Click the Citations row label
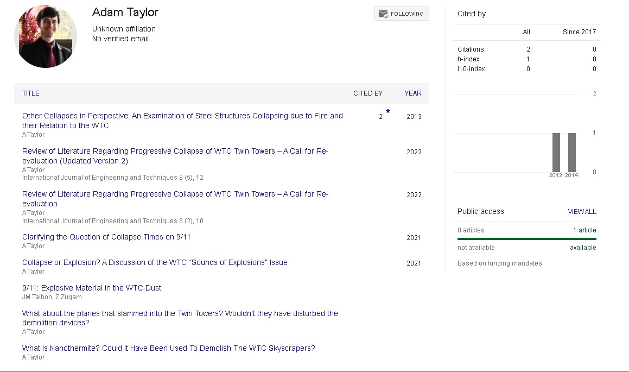Image resolution: width=629 pixels, height=372 pixels. click(x=471, y=49)
